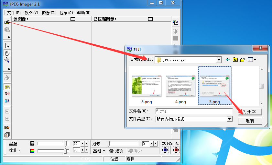The image size is (272, 165).
Task: Open the 图像(I) menu
Action: 49,13
